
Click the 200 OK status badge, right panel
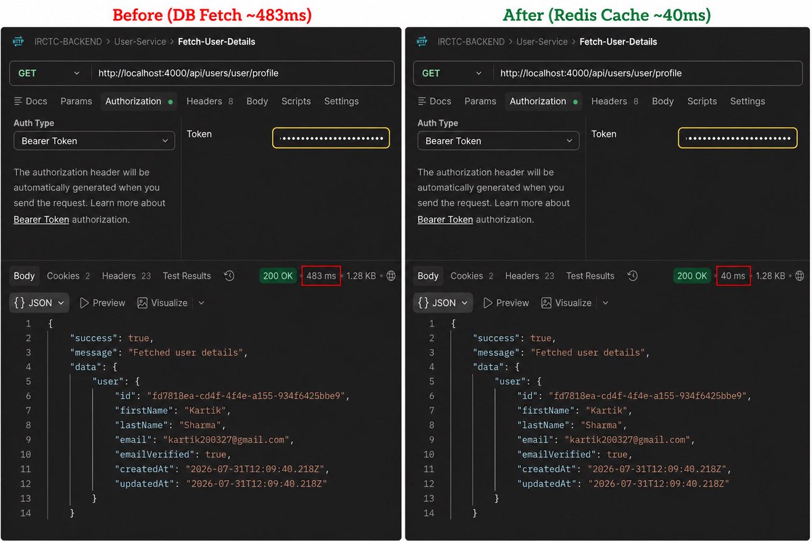click(x=692, y=276)
